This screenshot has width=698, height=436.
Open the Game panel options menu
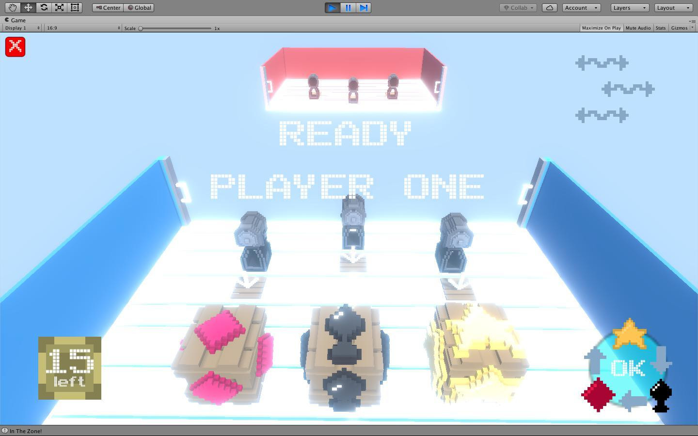tap(692, 21)
